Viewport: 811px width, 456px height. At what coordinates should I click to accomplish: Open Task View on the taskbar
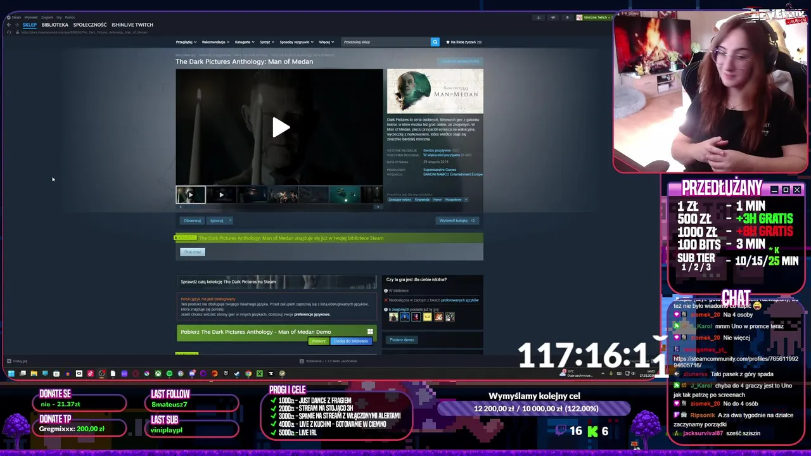click(23, 374)
